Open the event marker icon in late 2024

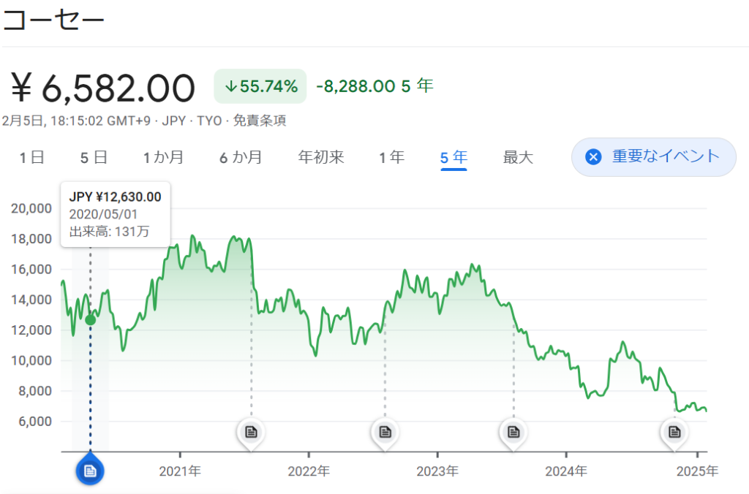[674, 432]
